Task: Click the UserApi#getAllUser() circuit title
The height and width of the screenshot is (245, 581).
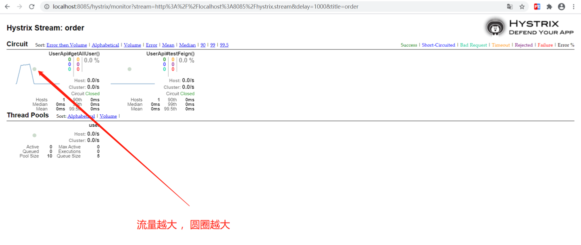Action: (74, 54)
